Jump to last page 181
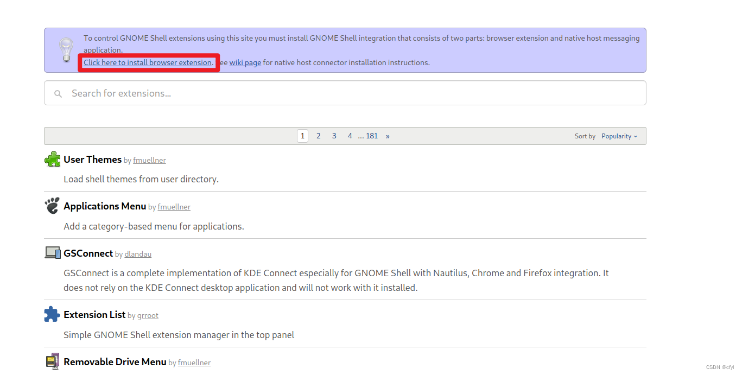The height and width of the screenshot is (375, 742). (372, 136)
